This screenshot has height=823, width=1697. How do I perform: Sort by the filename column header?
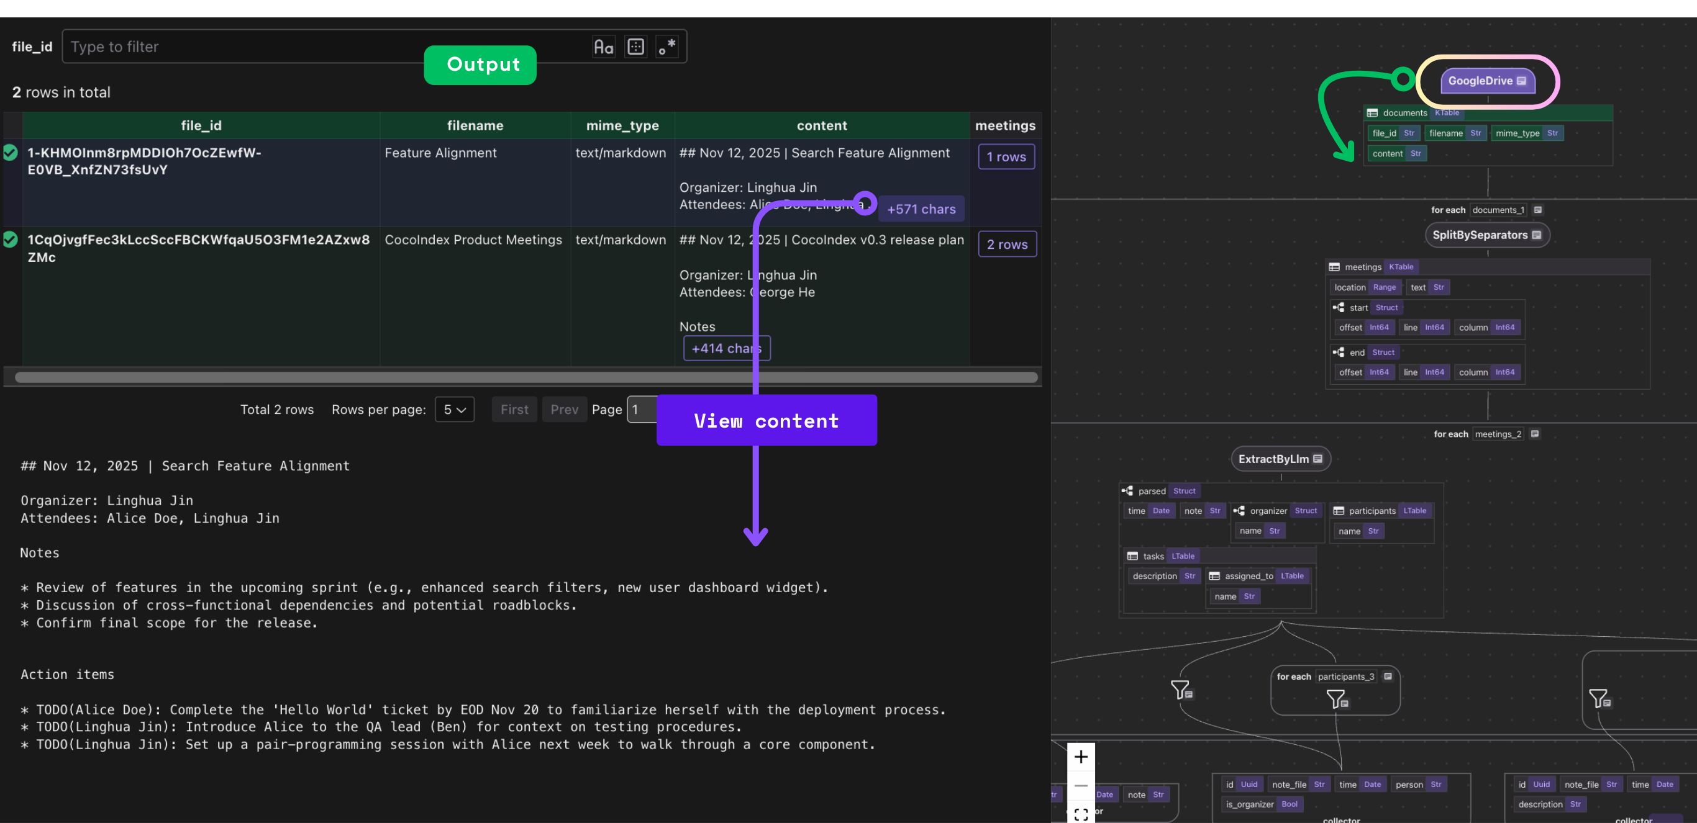pyautogui.click(x=475, y=125)
